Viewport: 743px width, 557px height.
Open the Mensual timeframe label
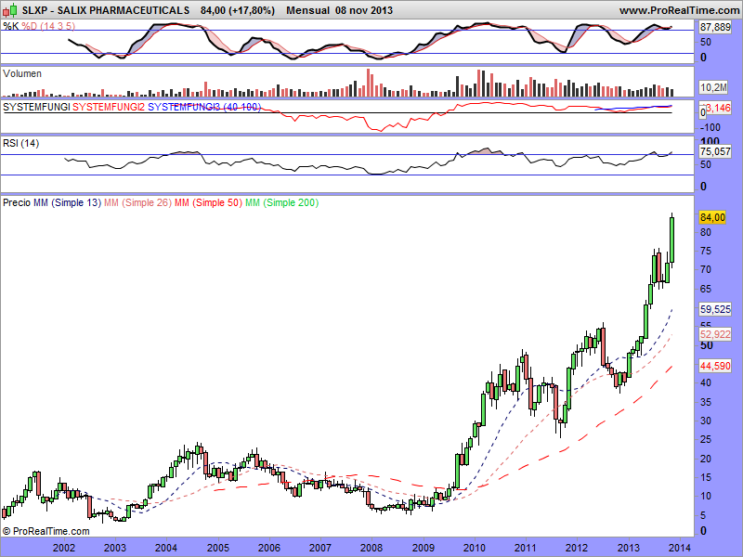point(308,10)
